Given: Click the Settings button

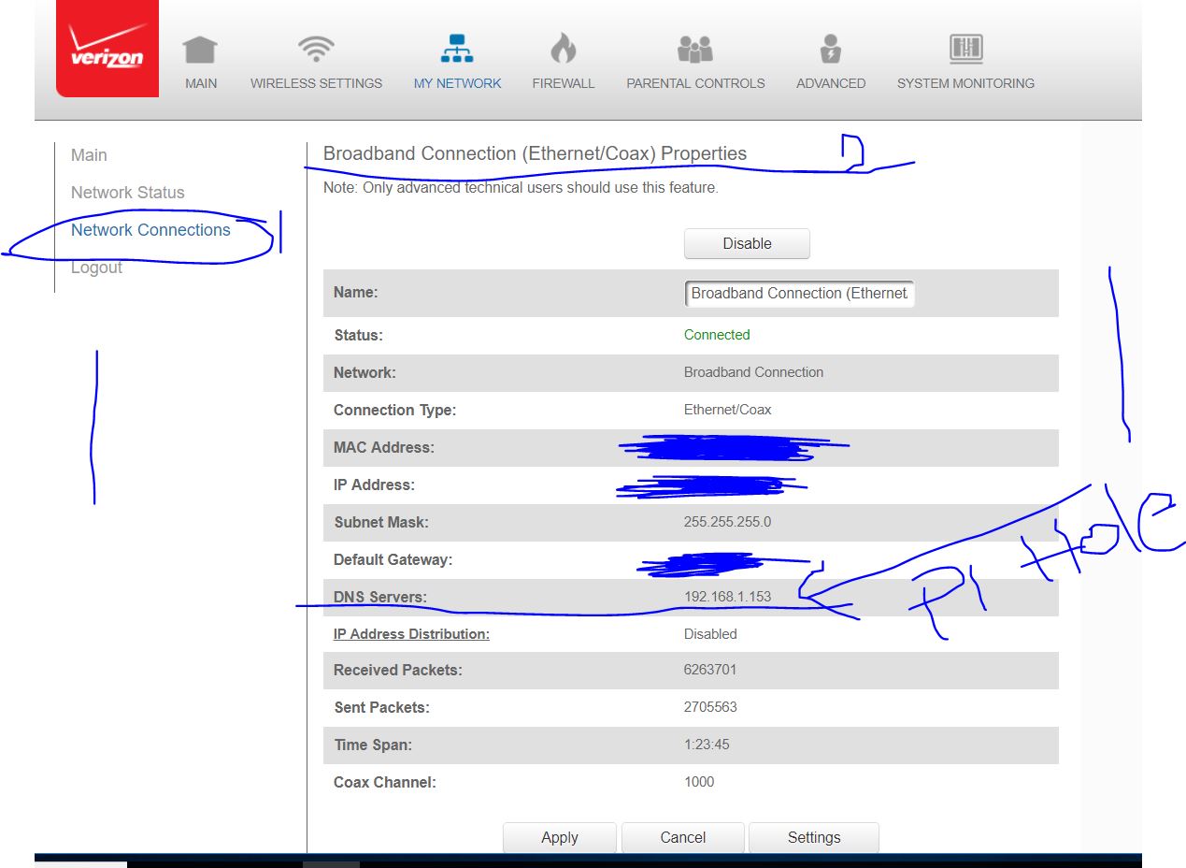Looking at the screenshot, I should (814, 837).
